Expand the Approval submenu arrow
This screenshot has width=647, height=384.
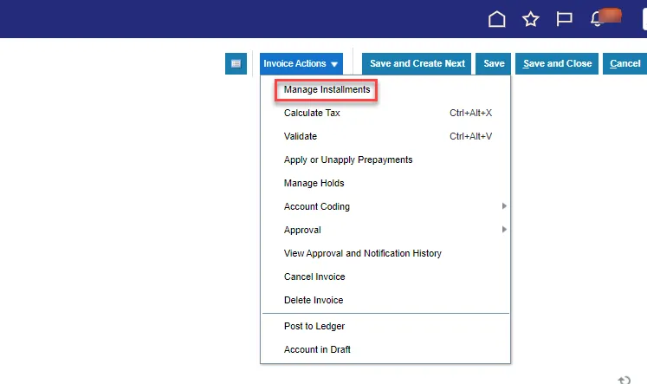pos(504,230)
